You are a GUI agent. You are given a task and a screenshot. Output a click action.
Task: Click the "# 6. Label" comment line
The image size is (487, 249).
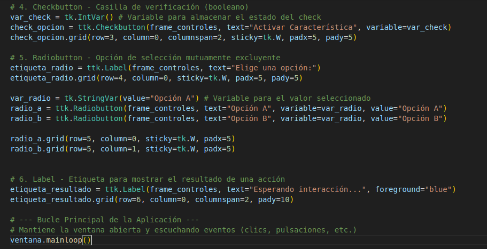tap(147, 179)
